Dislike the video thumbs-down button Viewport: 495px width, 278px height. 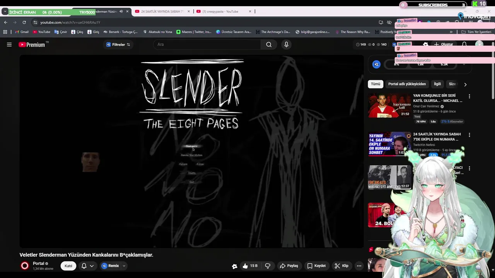click(267, 266)
